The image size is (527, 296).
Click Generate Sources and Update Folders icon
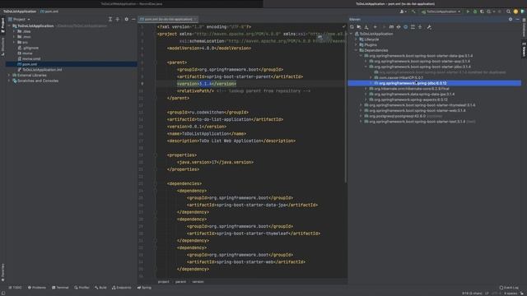click(x=359, y=27)
